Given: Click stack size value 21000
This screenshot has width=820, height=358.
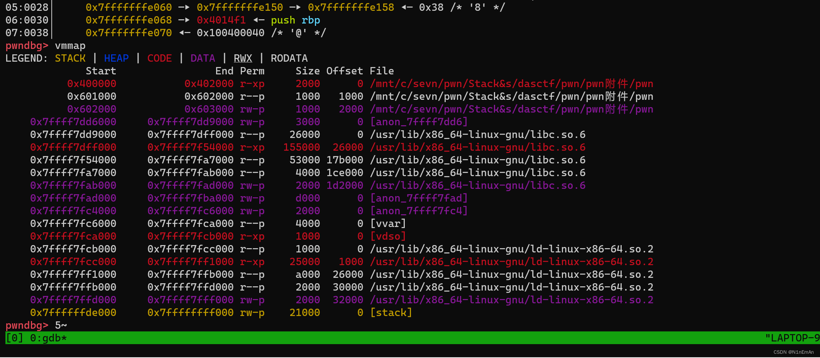Looking at the screenshot, I should pos(305,313).
